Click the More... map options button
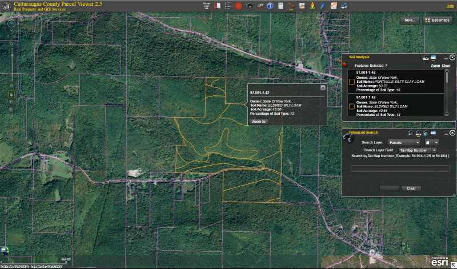The width and height of the screenshot is (457, 269). point(410,20)
